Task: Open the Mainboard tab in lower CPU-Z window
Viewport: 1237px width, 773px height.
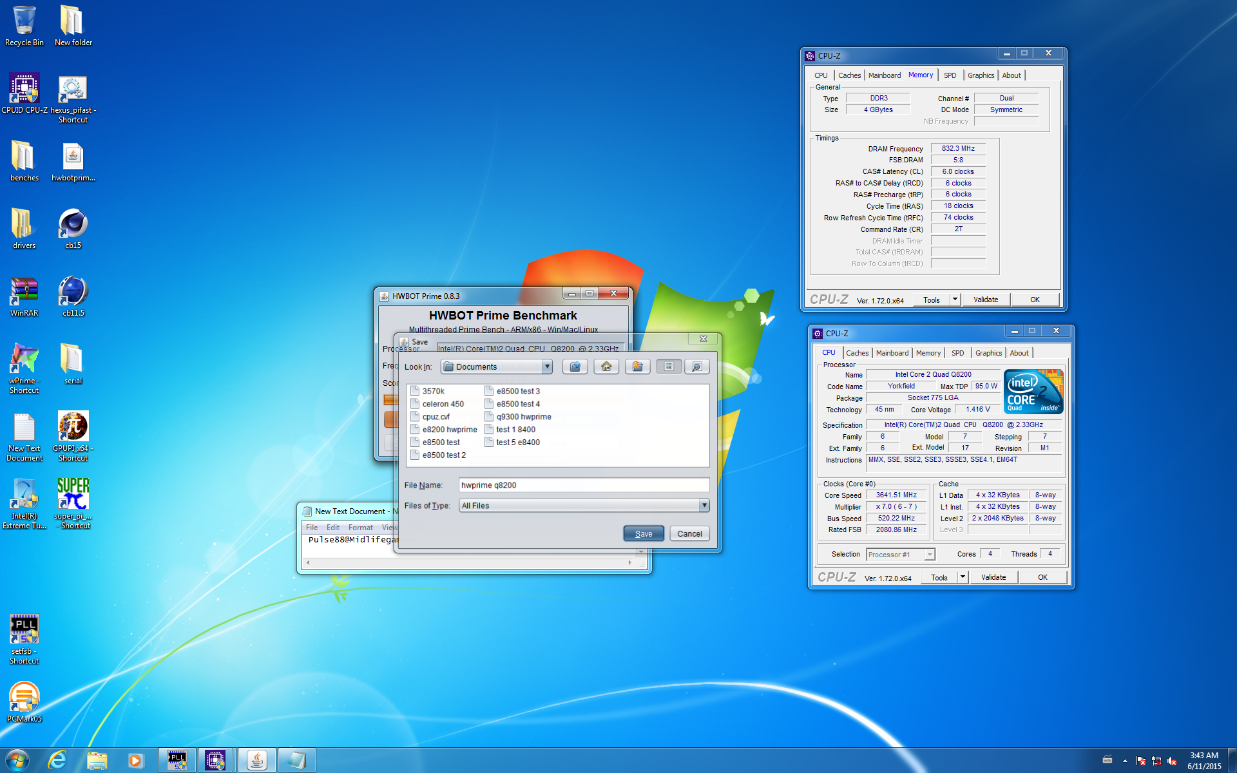Action: pyautogui.click(x=892, y=353)
